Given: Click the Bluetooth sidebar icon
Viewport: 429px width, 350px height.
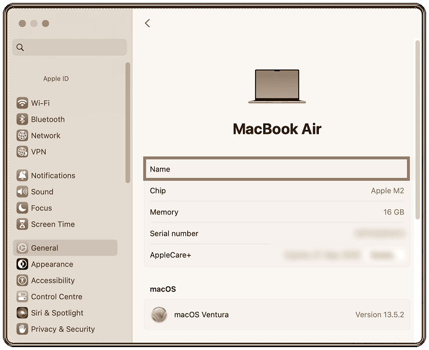Looking at the screenshot, I should tap(22, 119).
